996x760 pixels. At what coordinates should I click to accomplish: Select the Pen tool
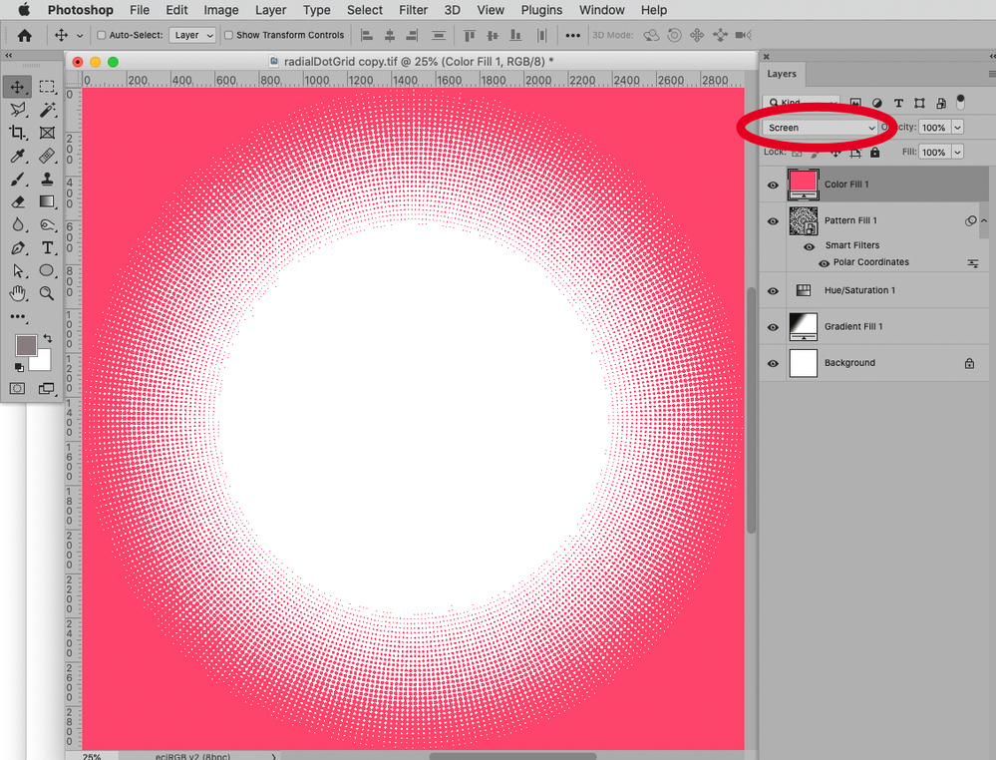coord(17,246)
